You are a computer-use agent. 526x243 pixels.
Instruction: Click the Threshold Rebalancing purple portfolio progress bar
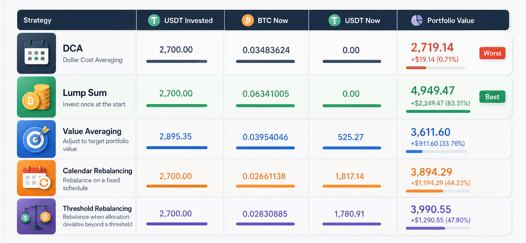click(x=438, y=228)
